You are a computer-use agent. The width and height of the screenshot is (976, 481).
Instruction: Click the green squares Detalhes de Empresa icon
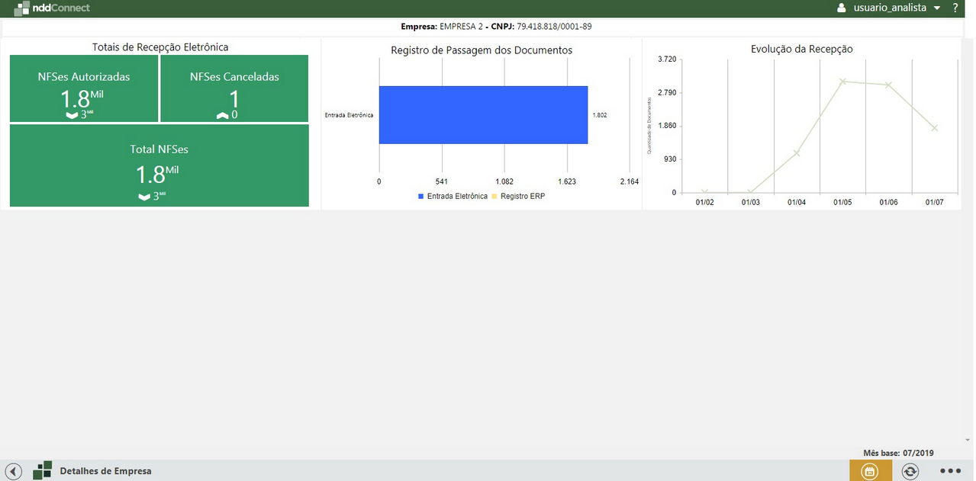click(43, 470)
